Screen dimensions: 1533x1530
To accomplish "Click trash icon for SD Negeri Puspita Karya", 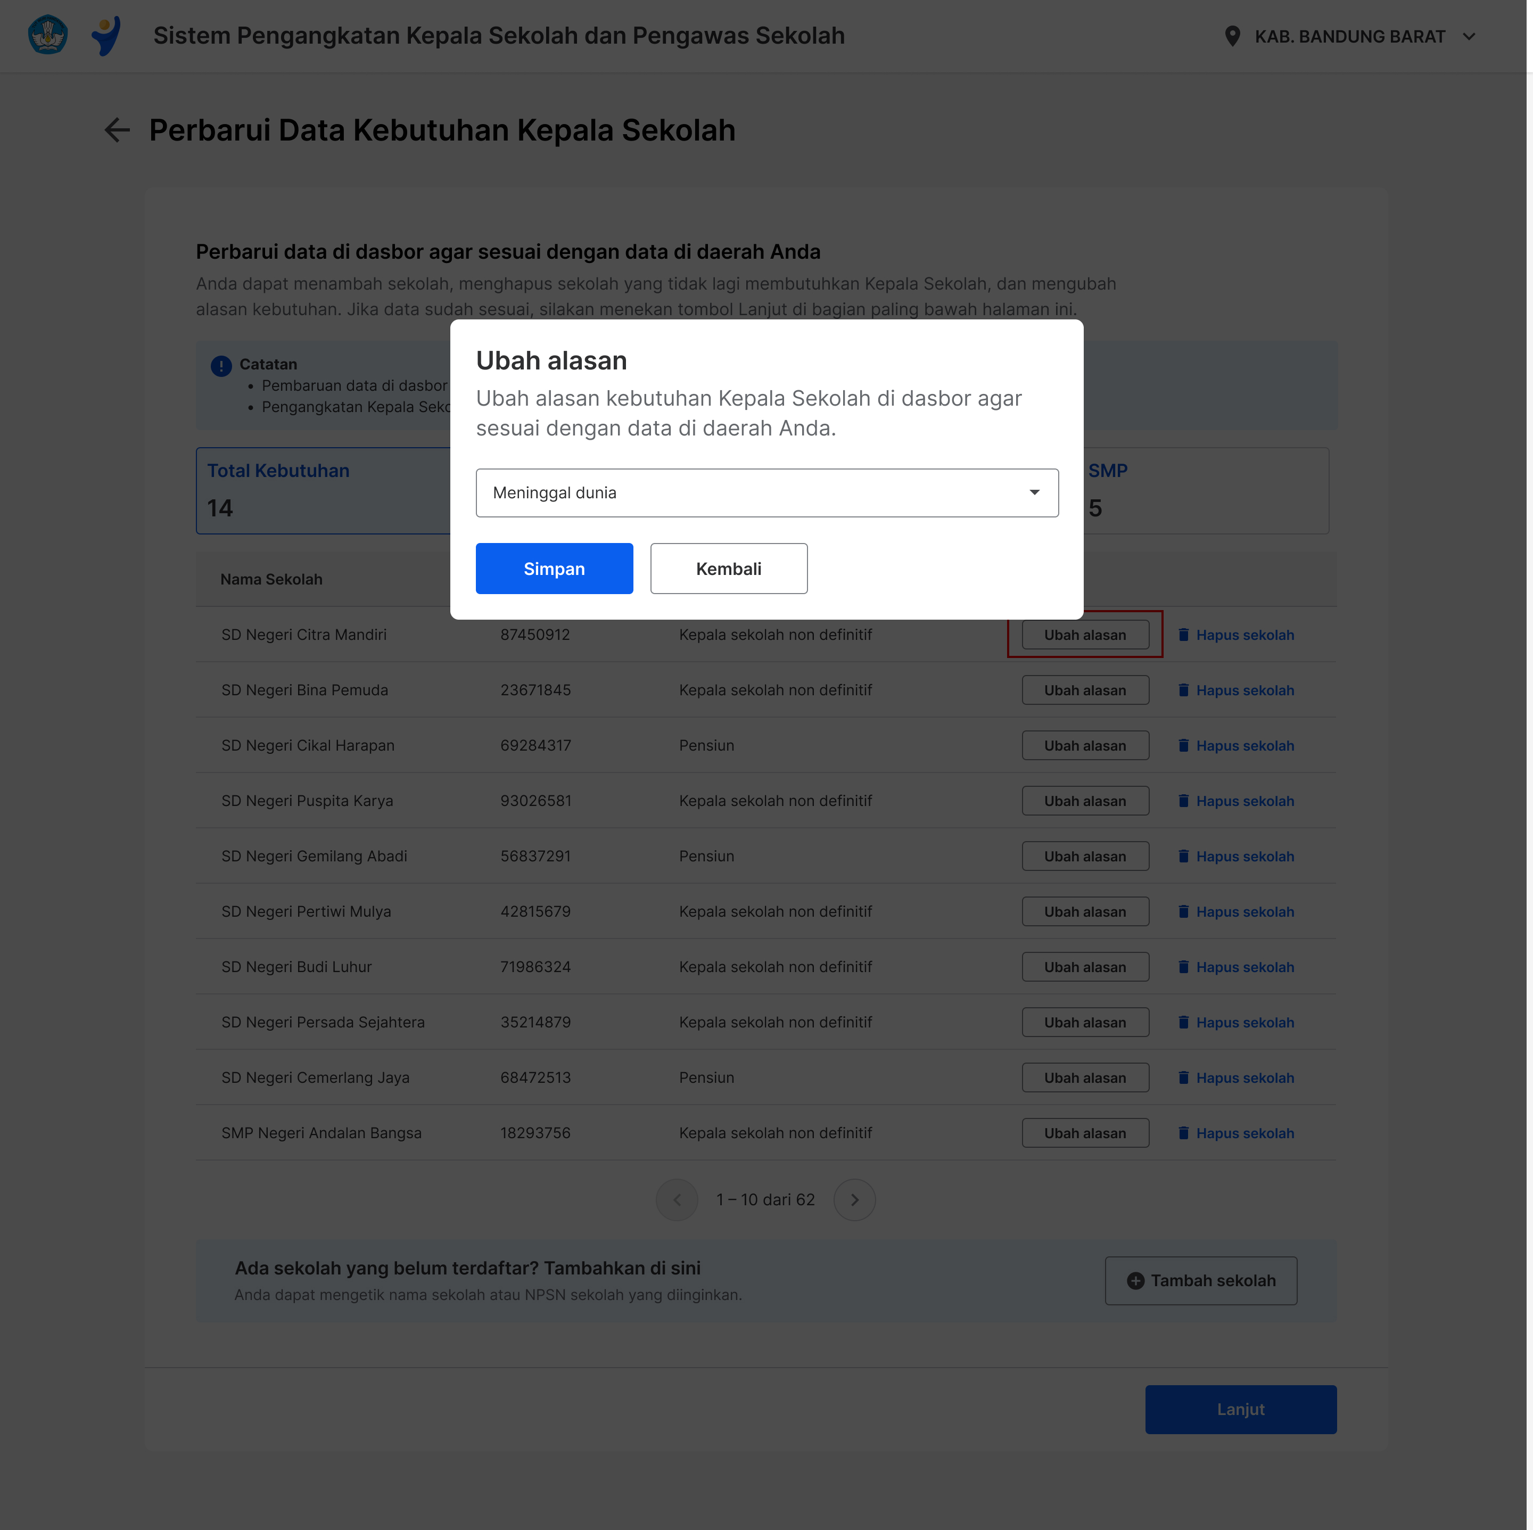I will coord(1183,801).
